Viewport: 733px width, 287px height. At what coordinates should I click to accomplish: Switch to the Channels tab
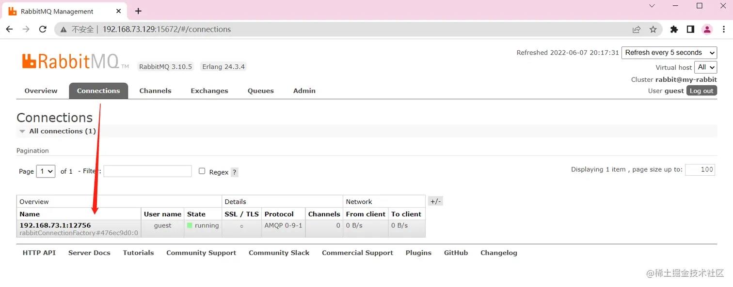pyautogui.click(x=155, y=91)
